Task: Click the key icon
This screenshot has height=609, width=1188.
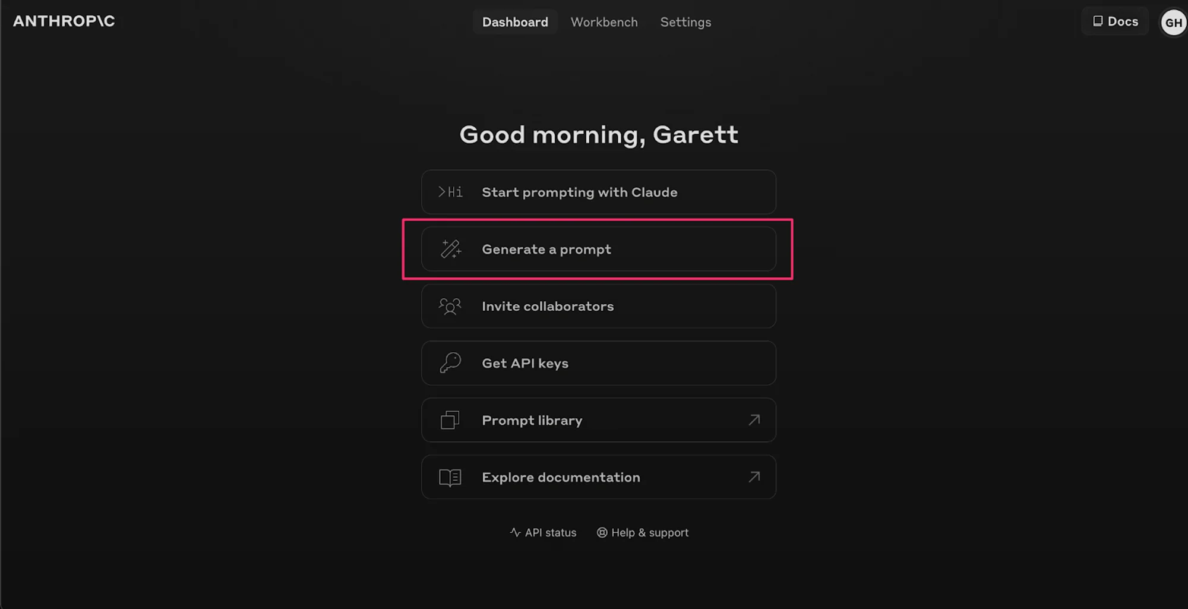Action: [x=450, y=362]
